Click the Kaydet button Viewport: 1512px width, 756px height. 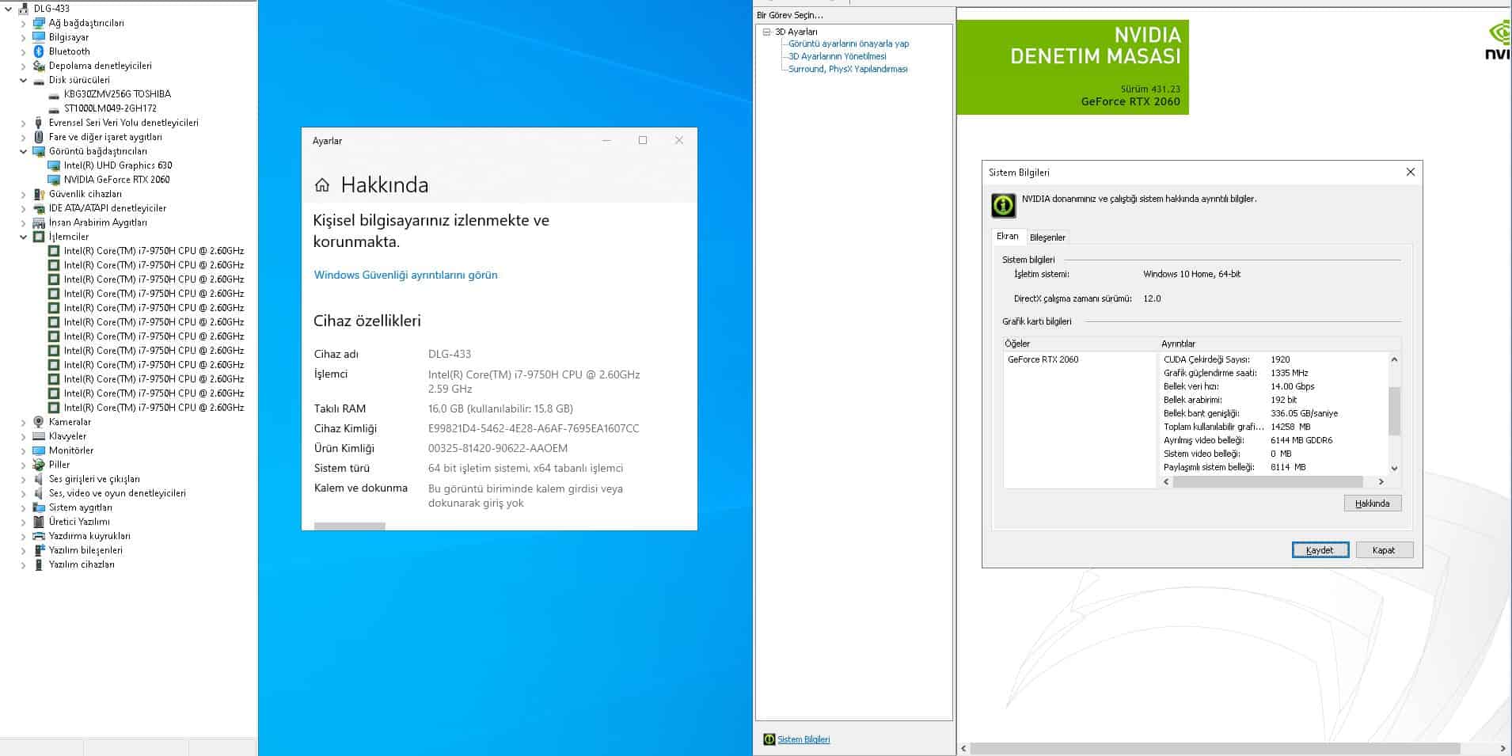point(1320,550)
